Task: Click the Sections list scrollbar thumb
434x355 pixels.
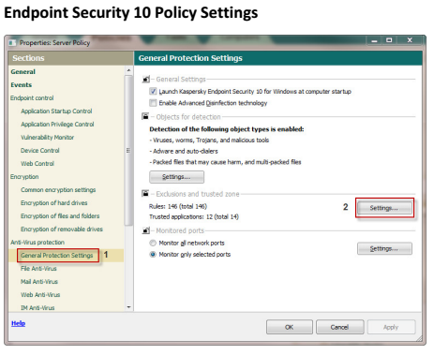Action: [x=128, y=150]
